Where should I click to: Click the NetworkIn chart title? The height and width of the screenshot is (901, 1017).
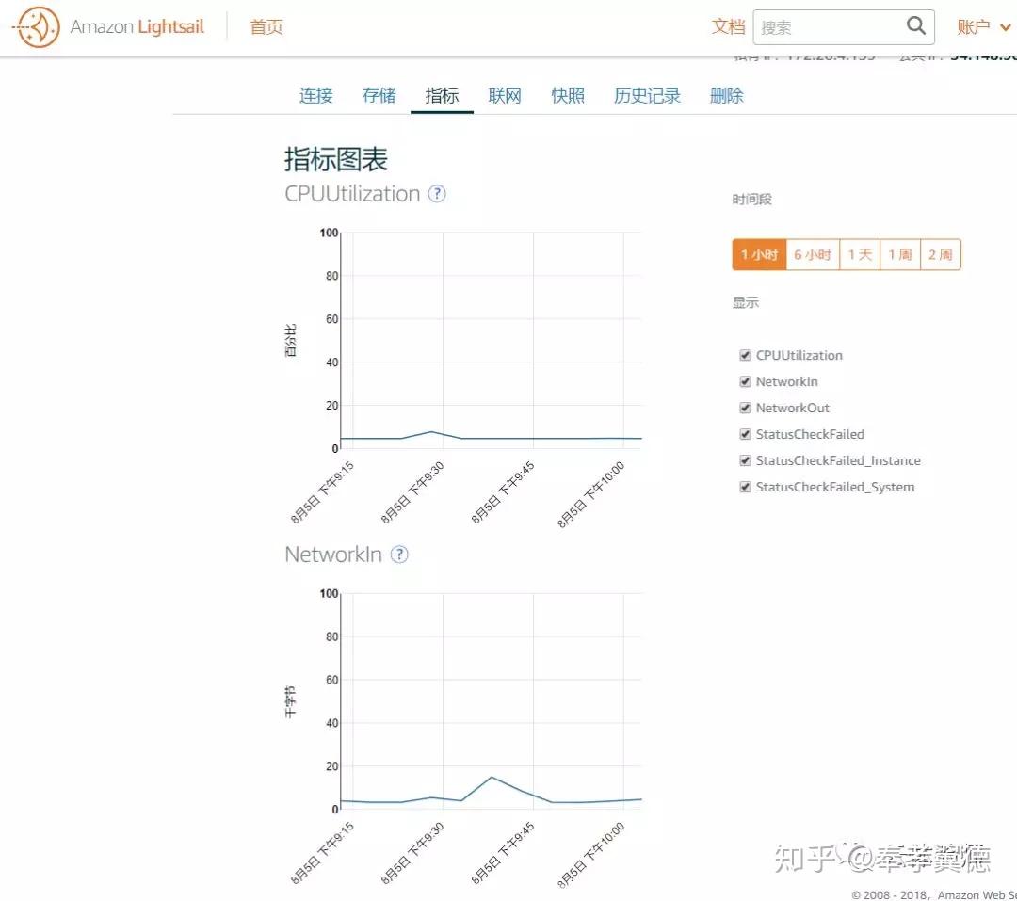(332, 554)
